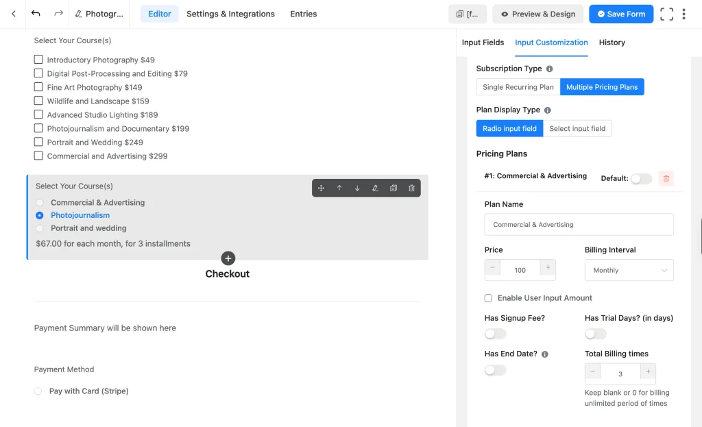Enable User Input Amount checkbox
This screenshot has width=702, height=427.
[488, 298]
